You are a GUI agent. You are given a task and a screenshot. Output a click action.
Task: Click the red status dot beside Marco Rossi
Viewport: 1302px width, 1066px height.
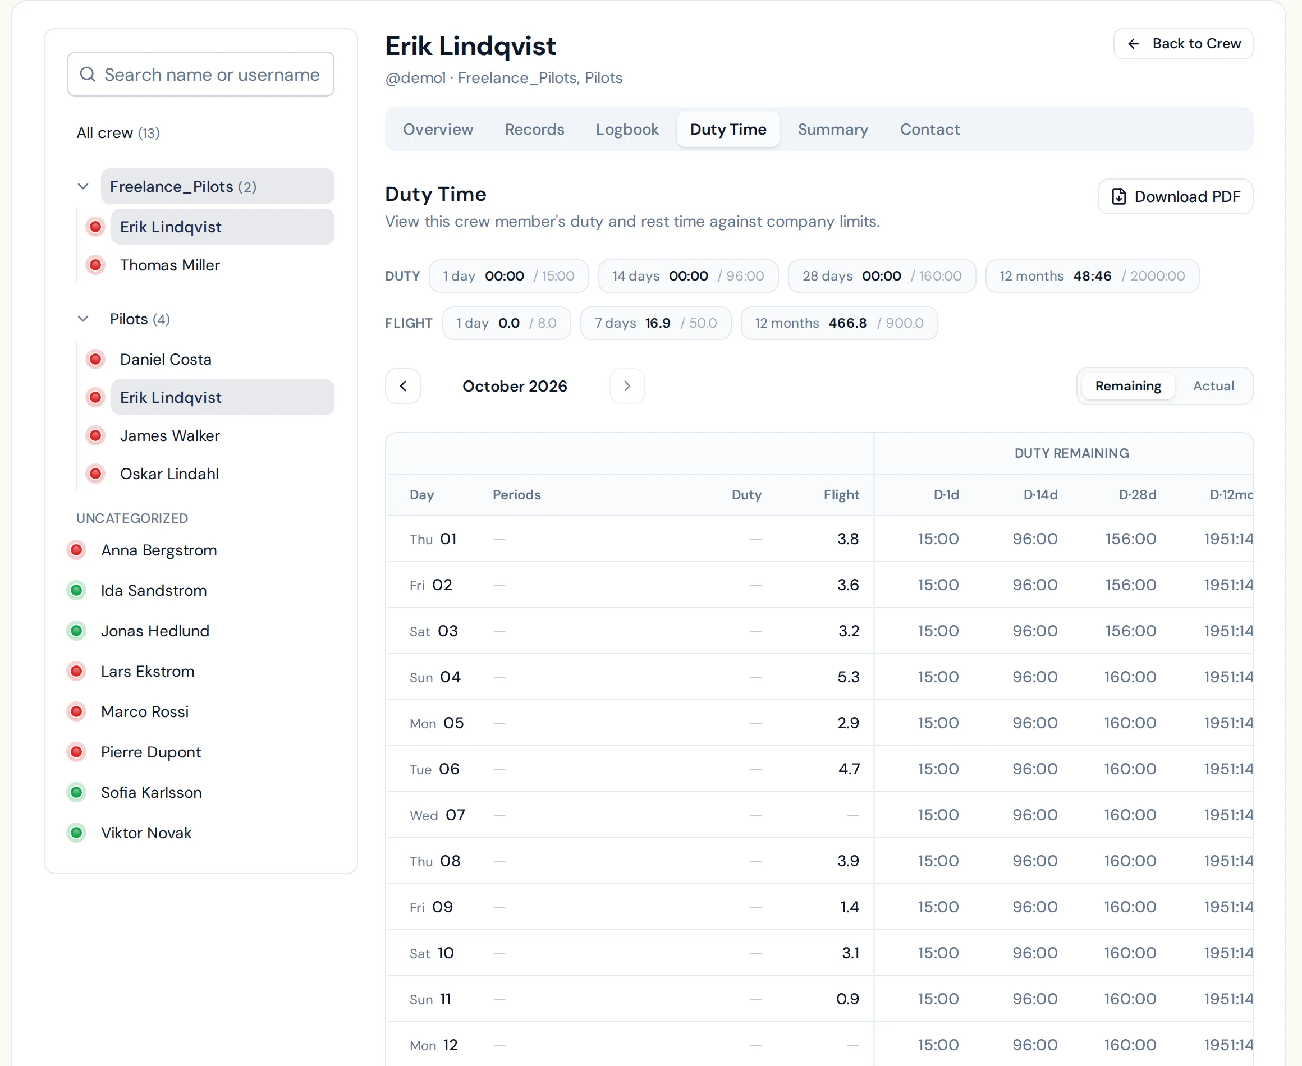tap(76, 711)
